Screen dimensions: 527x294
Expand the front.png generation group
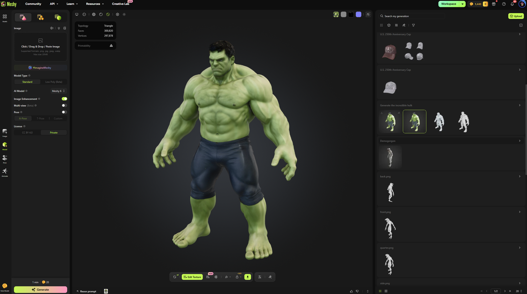click(520, 212)
